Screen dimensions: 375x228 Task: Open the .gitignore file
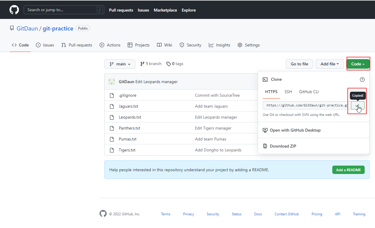(127, 95)
